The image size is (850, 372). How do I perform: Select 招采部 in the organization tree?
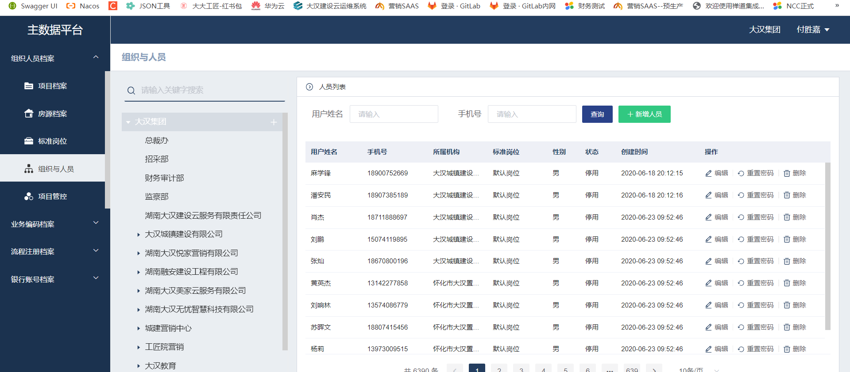pyautogui.click(x=157, y=159)
